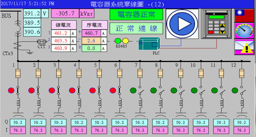Toggle red indicator of capacitor bank 6
Viewport: 256px width, 137px height.
[x=113, y=90]
